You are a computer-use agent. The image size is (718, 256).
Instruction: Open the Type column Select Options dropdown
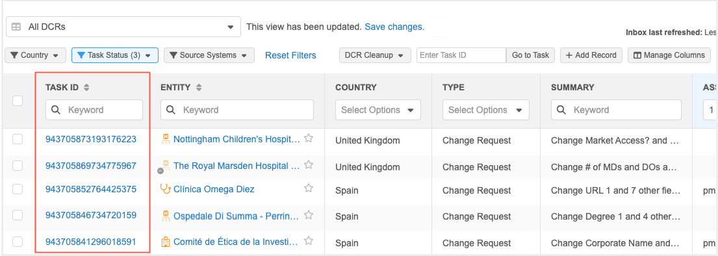[x=486, y=110]
